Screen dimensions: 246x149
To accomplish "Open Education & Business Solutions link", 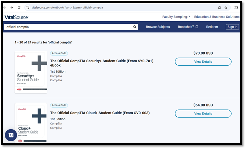I will [217, 17].
